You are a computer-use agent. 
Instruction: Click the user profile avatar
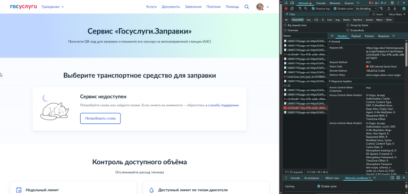click(x=260, y=7)
